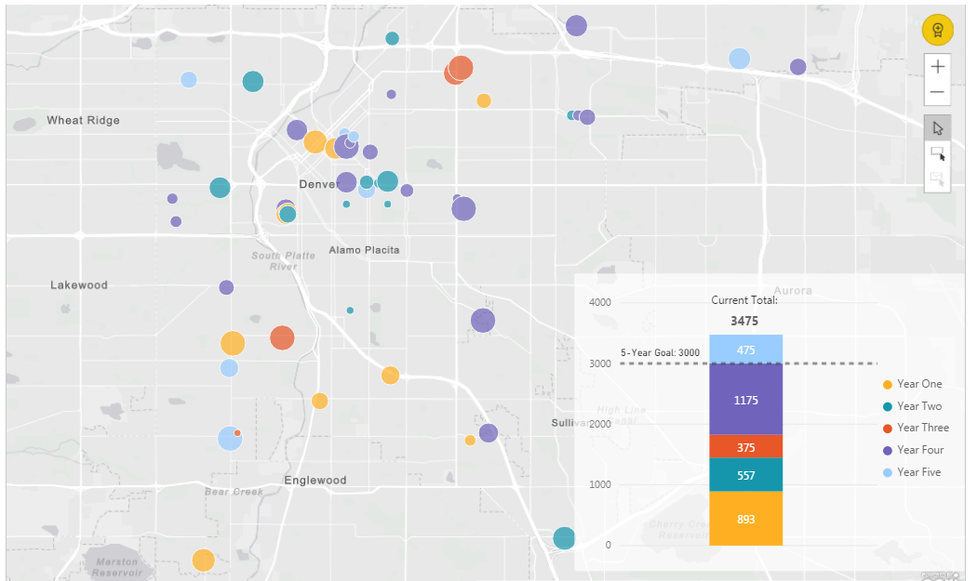Click the Denver city label

pos(317,184)
